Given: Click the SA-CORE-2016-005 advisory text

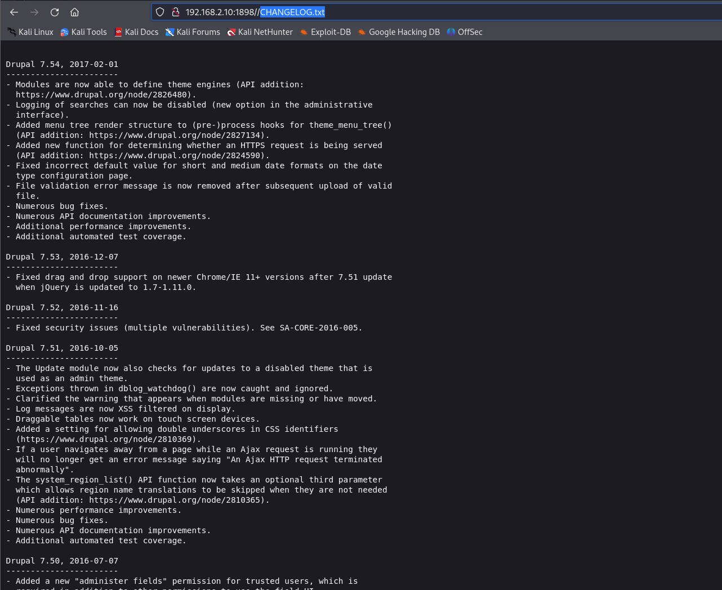Looking at the screenshot, I should tap(319, 328).
